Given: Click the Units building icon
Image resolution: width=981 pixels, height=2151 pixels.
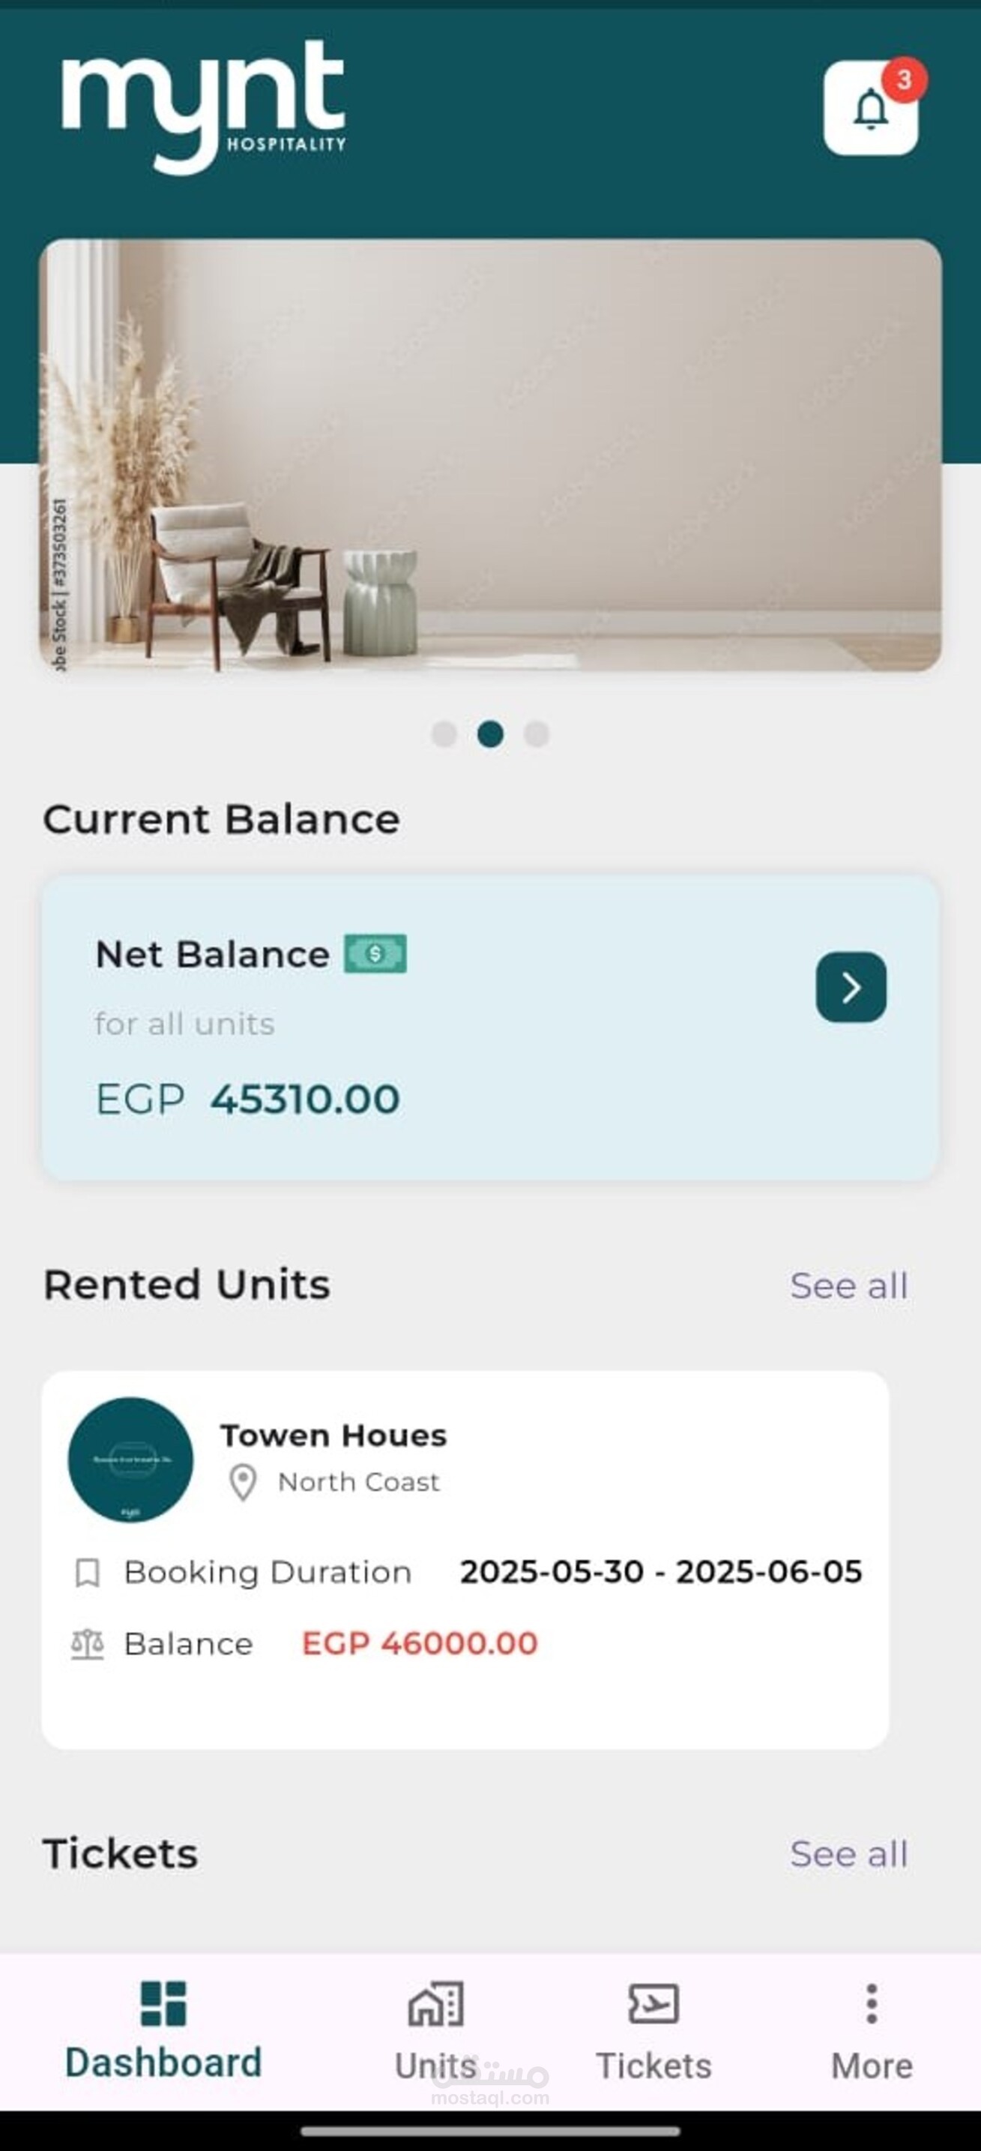Looking at the screenshot, I should pos(435,2003).
